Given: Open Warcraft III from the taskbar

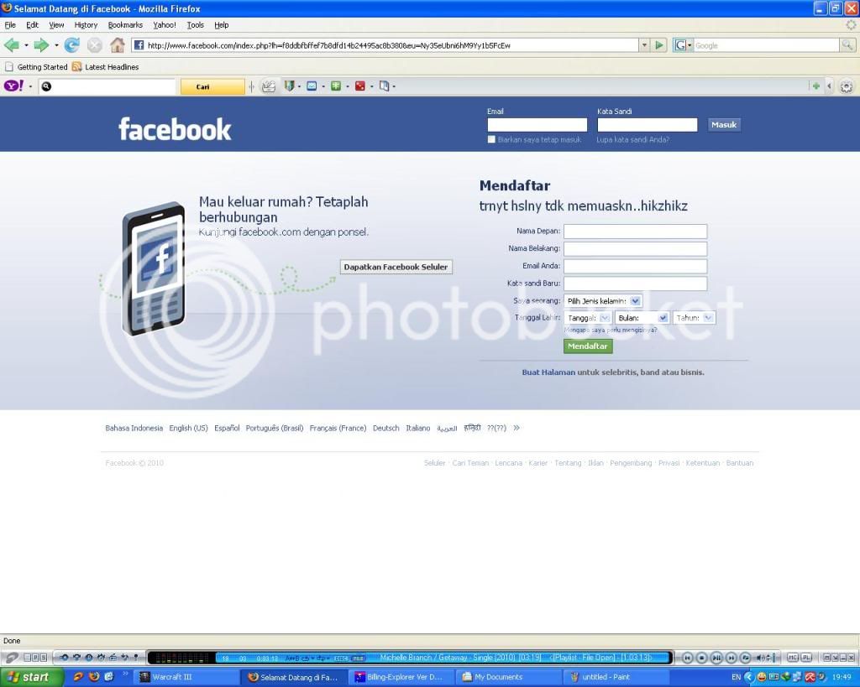Looking at the screenshot, I should click(186, 677).
